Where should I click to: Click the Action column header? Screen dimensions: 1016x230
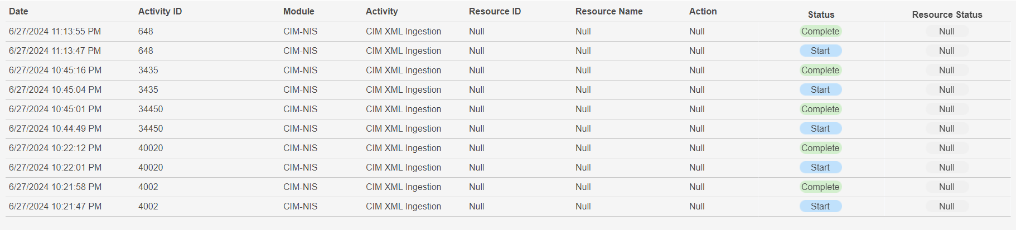tap(703, 11)
